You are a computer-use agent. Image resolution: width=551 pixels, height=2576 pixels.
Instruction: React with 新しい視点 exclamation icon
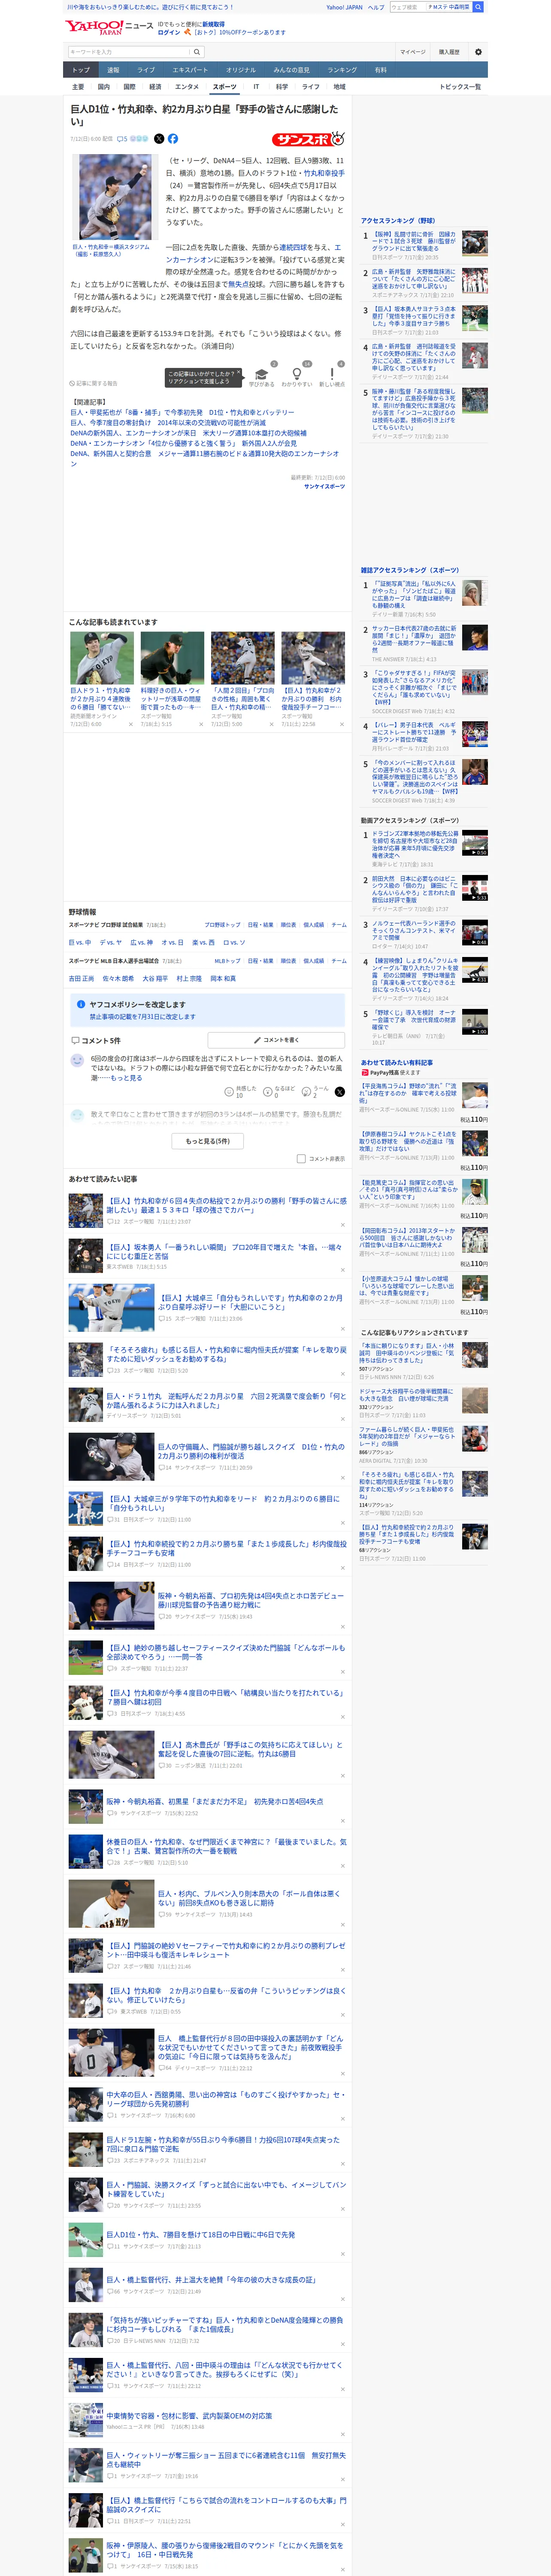(x=332, y=374)
